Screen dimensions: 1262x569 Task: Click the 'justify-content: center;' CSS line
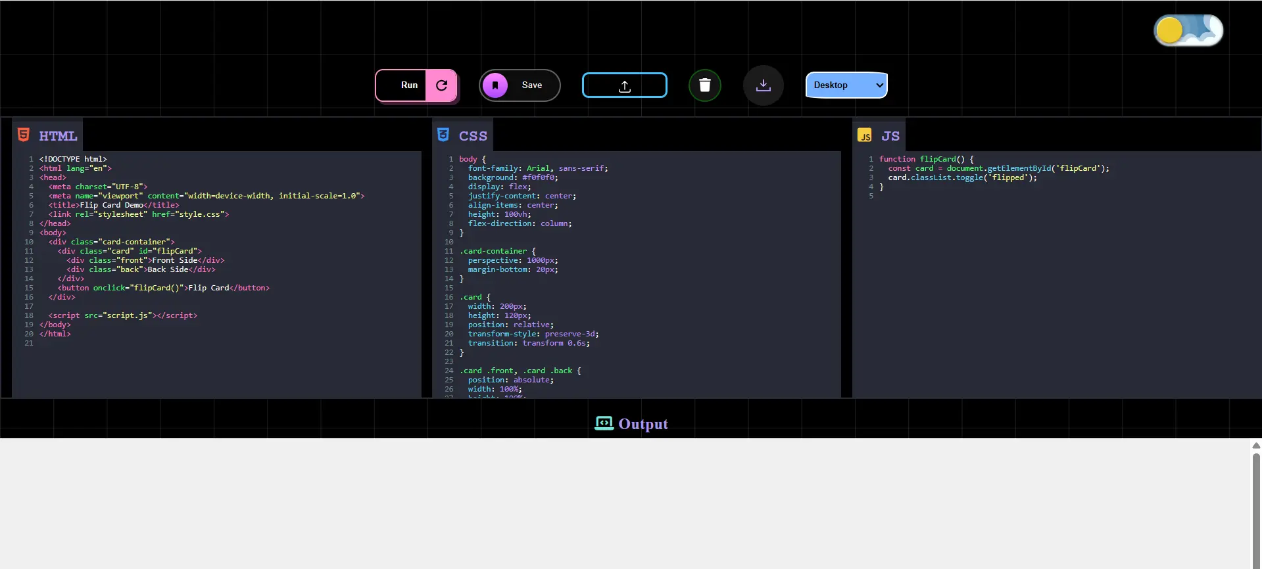[x=522, y=196]
